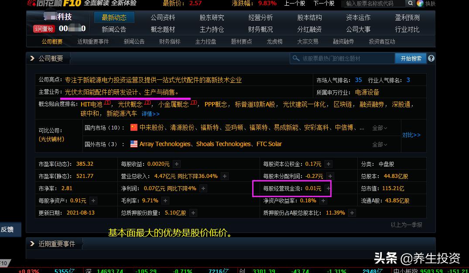
Task: Click the stock search magnifier icon
Action: [410, 3]
